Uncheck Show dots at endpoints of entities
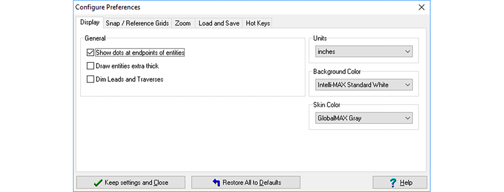The image size is (504, 192). tap(90, 53)
